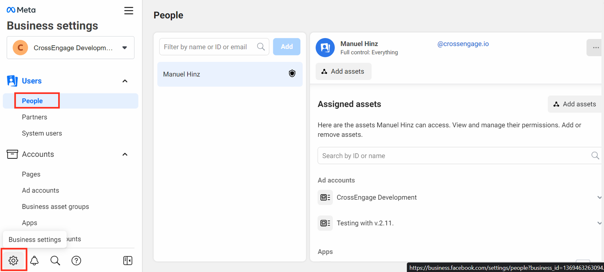Image resolution: width=604 pixels, height=272 pixels.
Task: Collapse the Users section chevron
Action: tap(125, 81)
